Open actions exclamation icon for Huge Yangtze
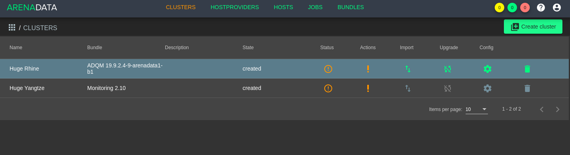The height and width of the screenshot is (155, 570). [x=368, y=88]
